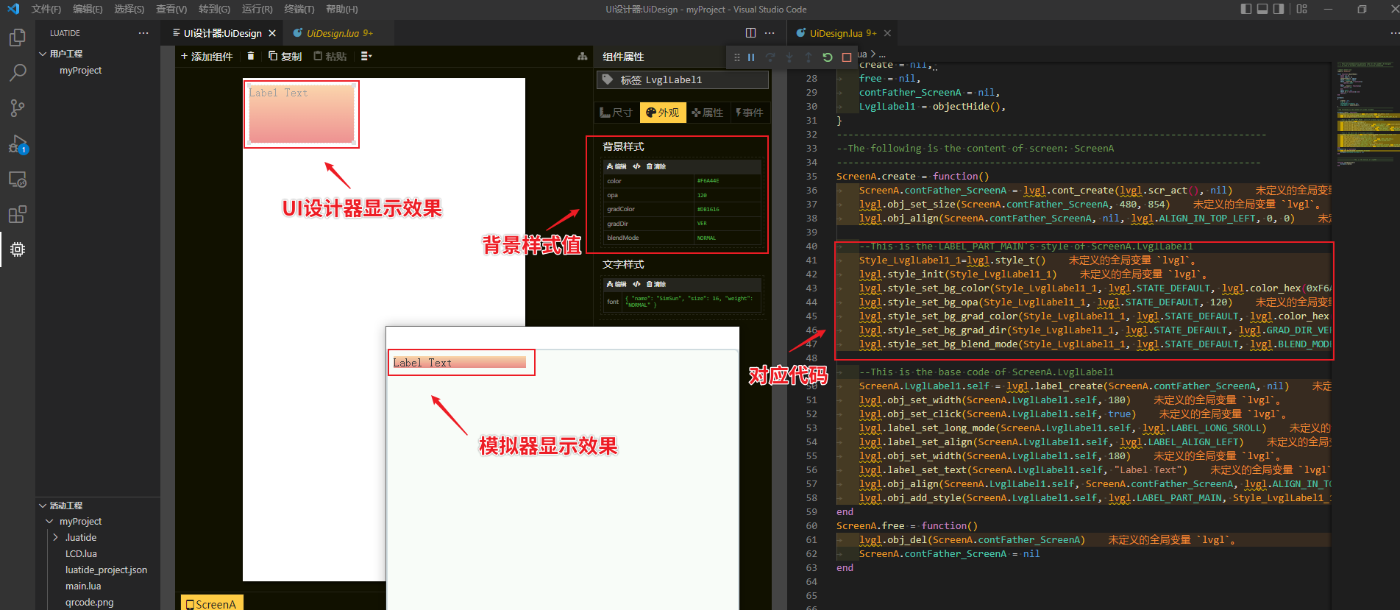Open the 终端(T) menu
This screenshot has height=610, width=1400.
299,9
